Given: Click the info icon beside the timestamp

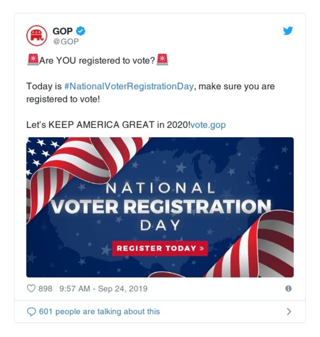Looking at the screenshot, I should pos(288,288).
